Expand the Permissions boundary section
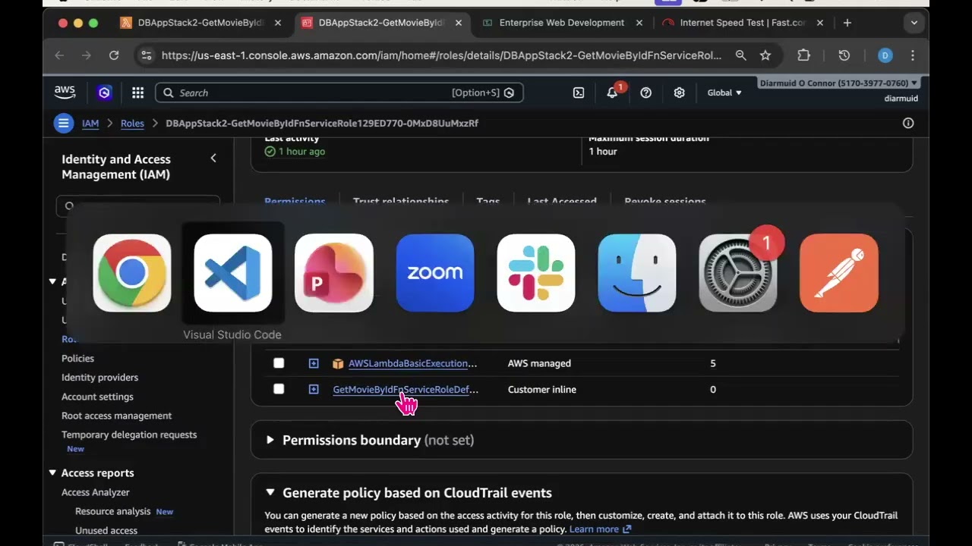Image resolution: width=972 pixels, height=546 pixels. (270, 440)
